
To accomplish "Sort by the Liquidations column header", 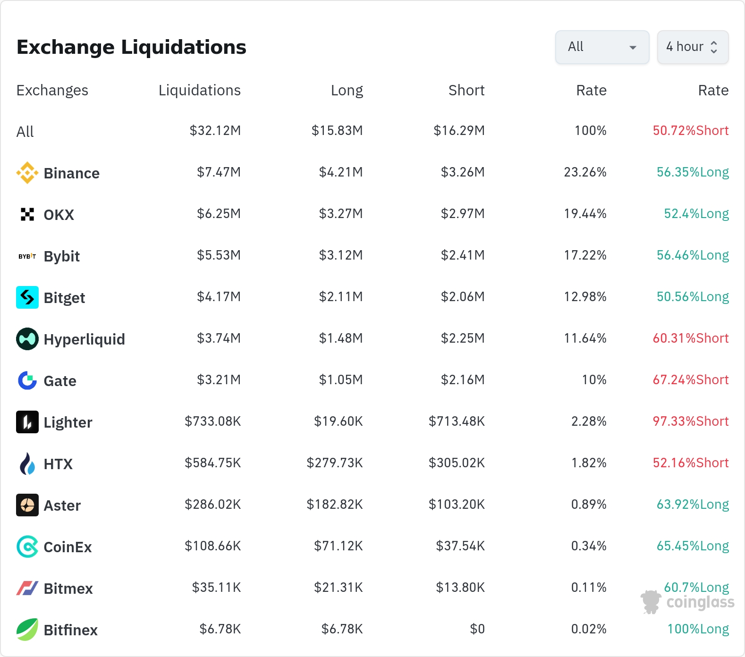I will [x=199, y=90].
